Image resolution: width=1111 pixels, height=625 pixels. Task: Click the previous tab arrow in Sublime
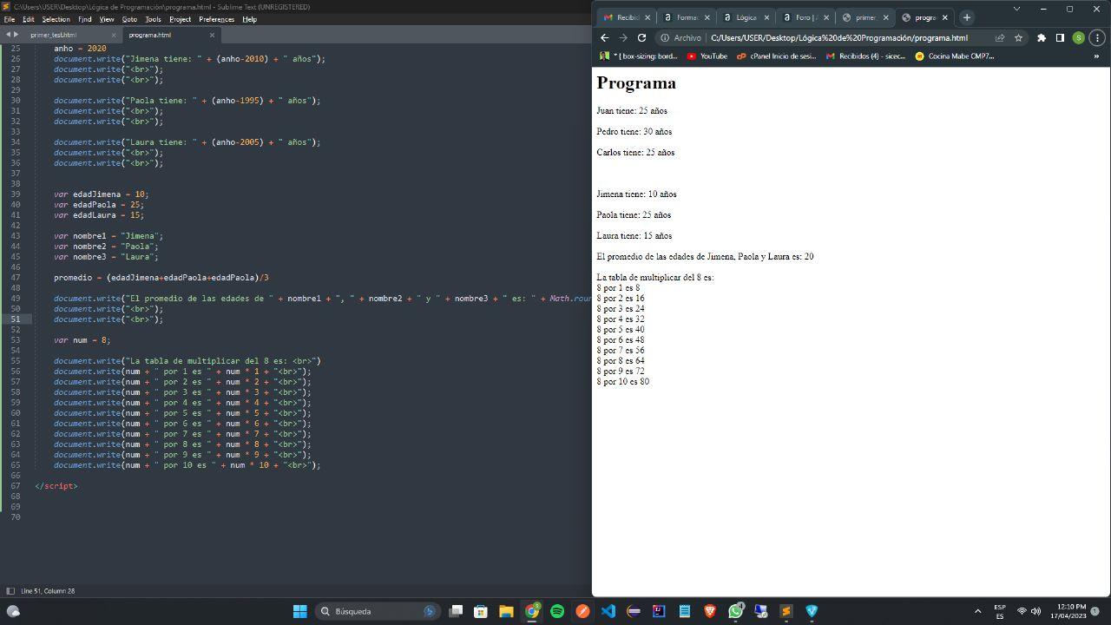pos(8,35)
